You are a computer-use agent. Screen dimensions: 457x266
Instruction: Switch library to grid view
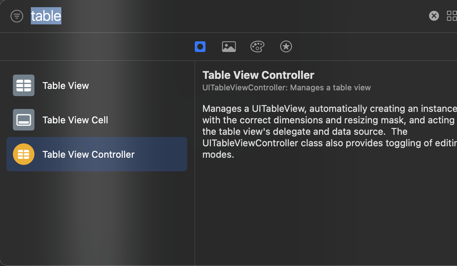point(452,16)
